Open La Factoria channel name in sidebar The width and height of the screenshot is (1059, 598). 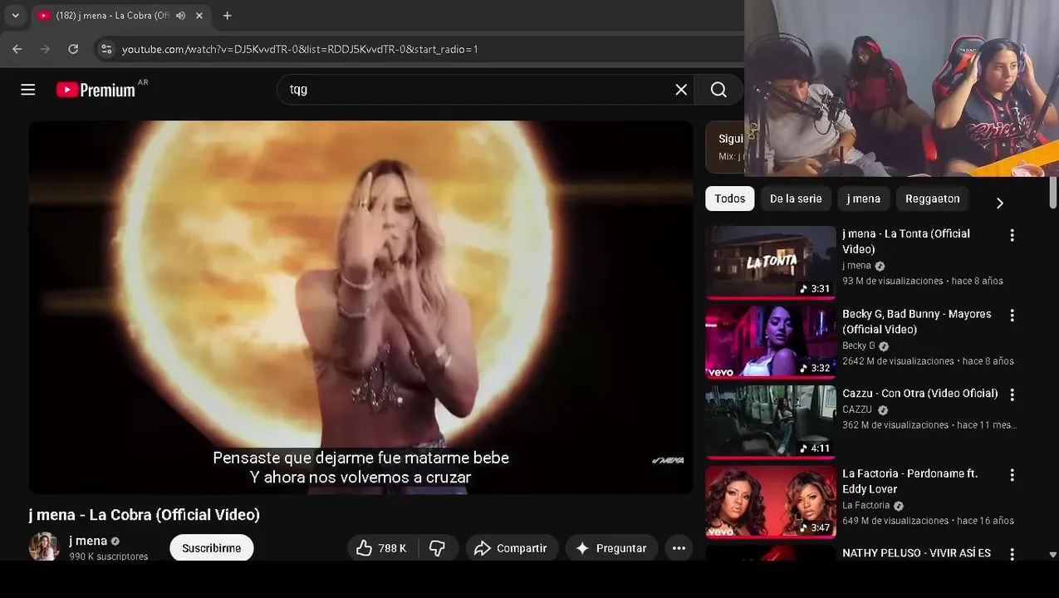[x=866, y=505]
